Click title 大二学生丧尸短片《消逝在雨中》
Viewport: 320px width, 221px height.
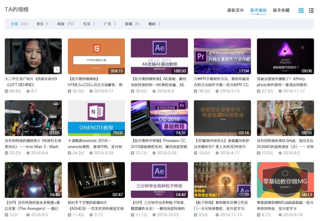32,82
